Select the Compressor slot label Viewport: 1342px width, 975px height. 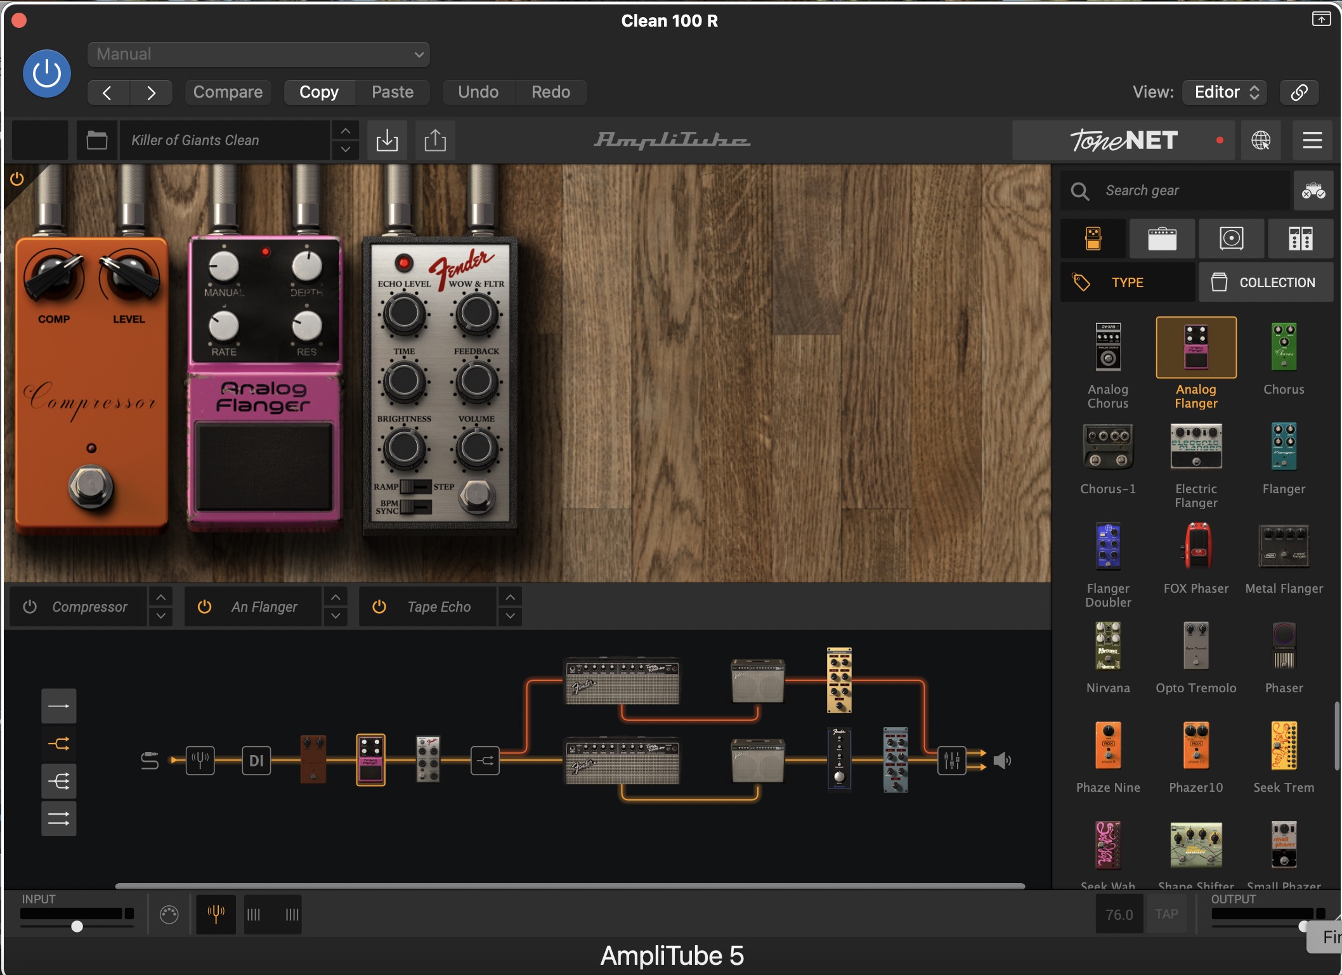(90, 607)
